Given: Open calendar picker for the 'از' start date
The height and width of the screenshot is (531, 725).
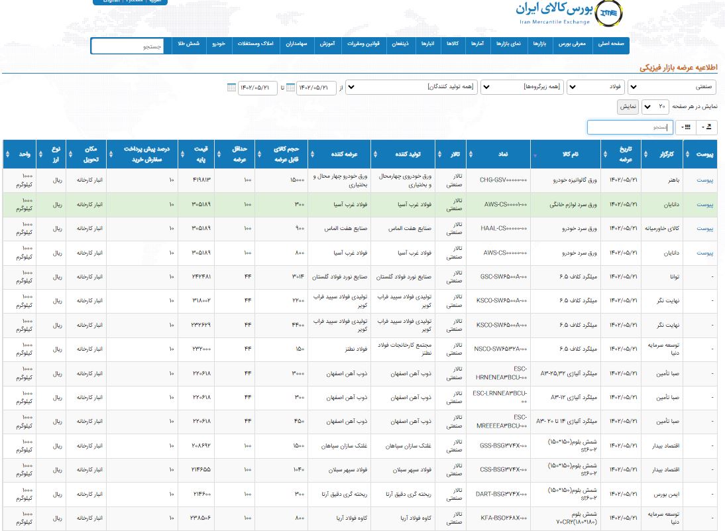Looking at the screenshot, I should point(291,88).
